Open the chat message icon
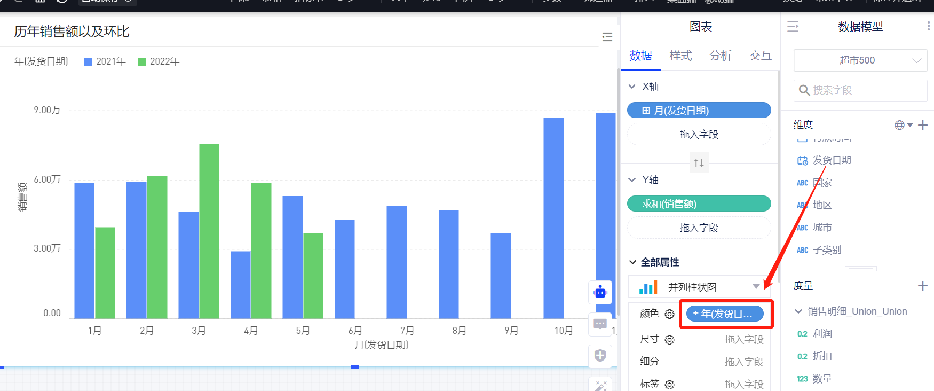This screenshot has width=934, height=391. [600, 324]
